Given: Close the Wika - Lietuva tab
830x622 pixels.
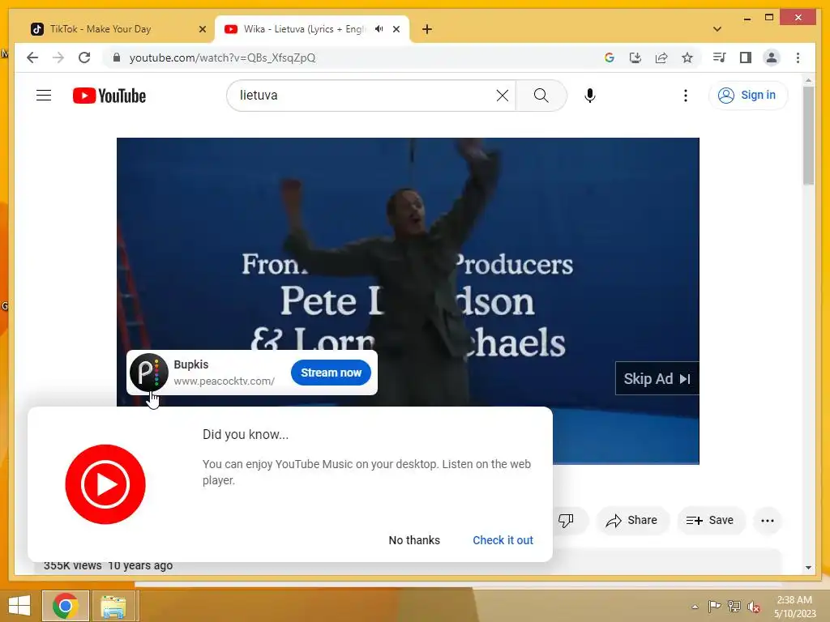Looking at the screenshot, I should pyautogui.click(x=396, y=29).
